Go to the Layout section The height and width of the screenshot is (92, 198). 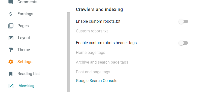(24, 38)
